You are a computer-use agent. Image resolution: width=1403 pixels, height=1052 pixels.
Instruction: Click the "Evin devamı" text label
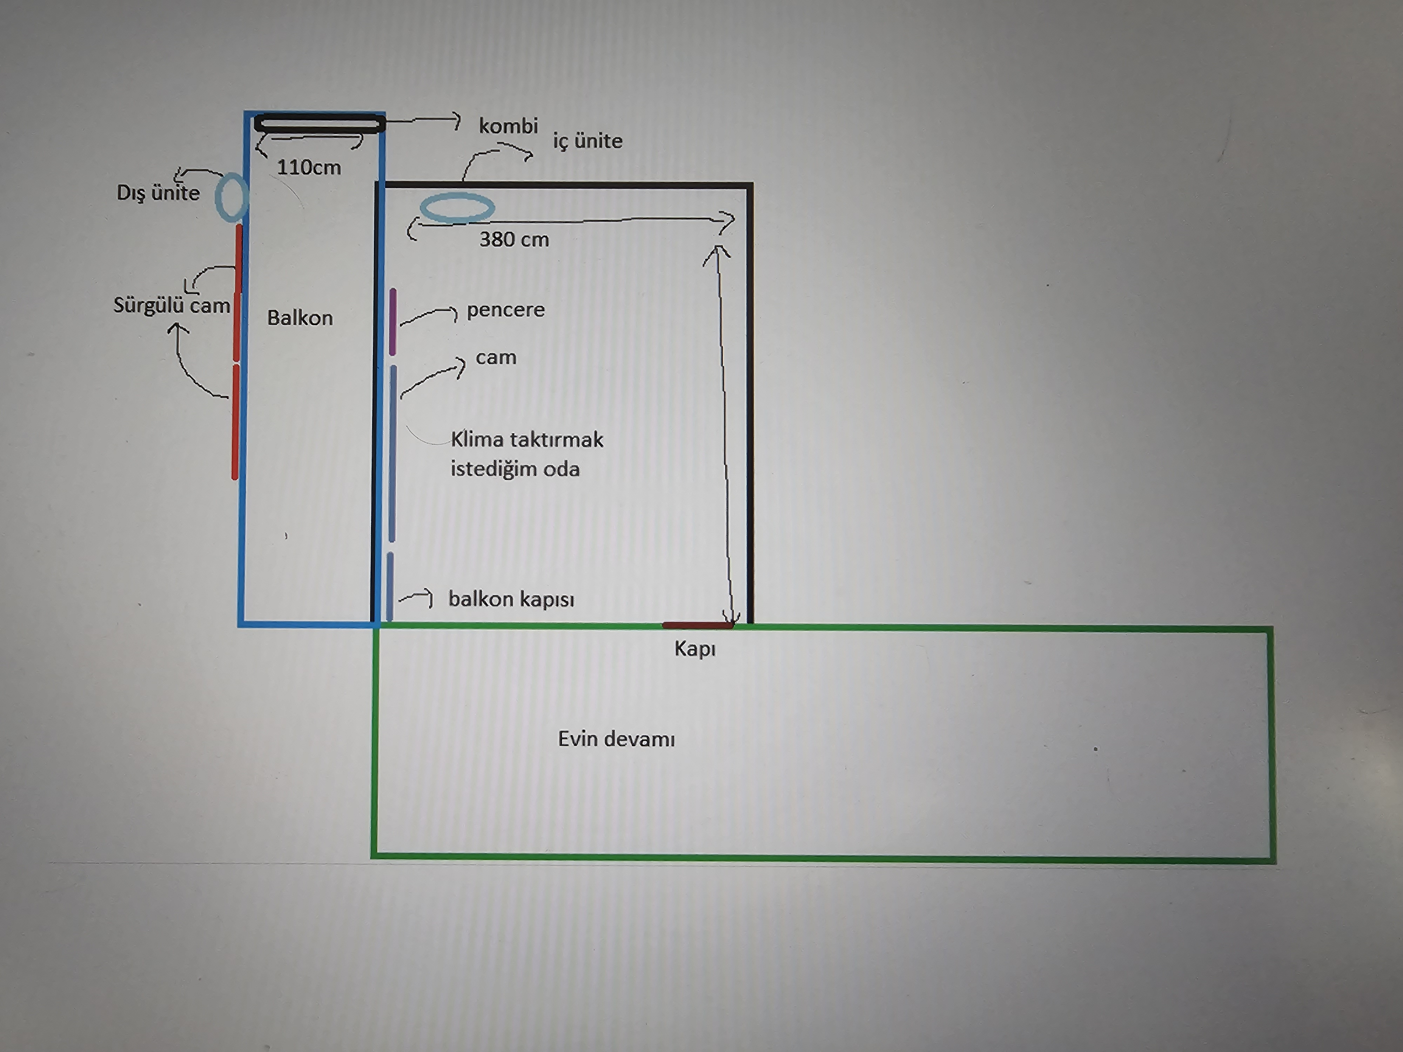tap(617, 739)
